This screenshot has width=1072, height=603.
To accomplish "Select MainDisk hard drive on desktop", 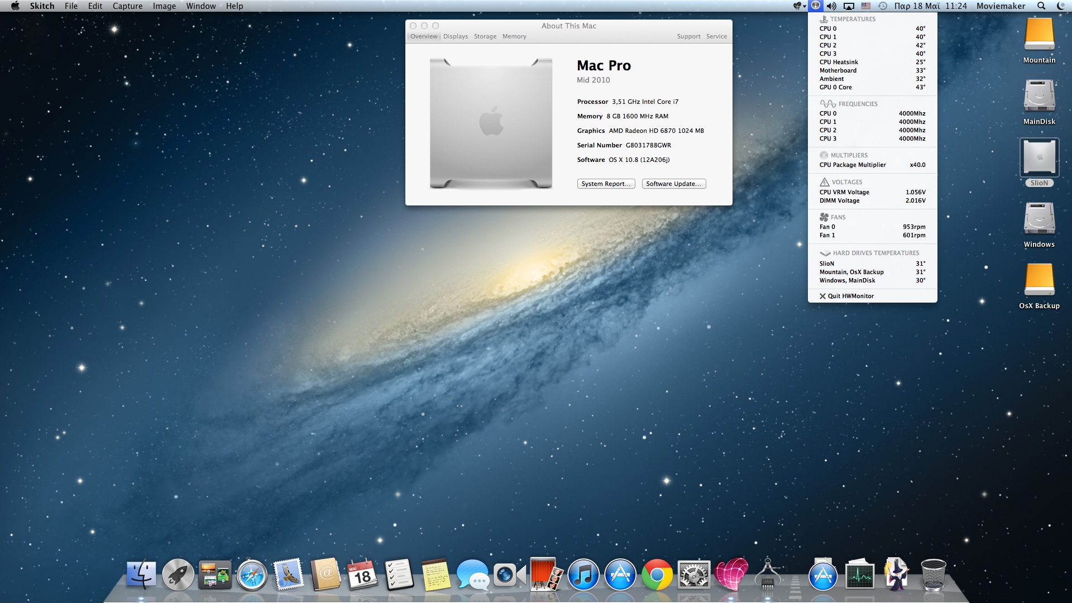I will (x=1039, y=102).
